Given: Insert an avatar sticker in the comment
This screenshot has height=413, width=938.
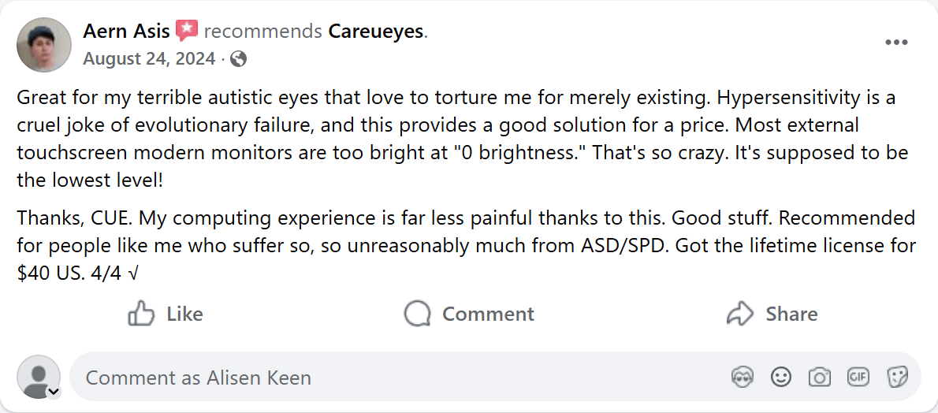Looking at the screenshot, I should pyautogui.click(x=742, y=378).
